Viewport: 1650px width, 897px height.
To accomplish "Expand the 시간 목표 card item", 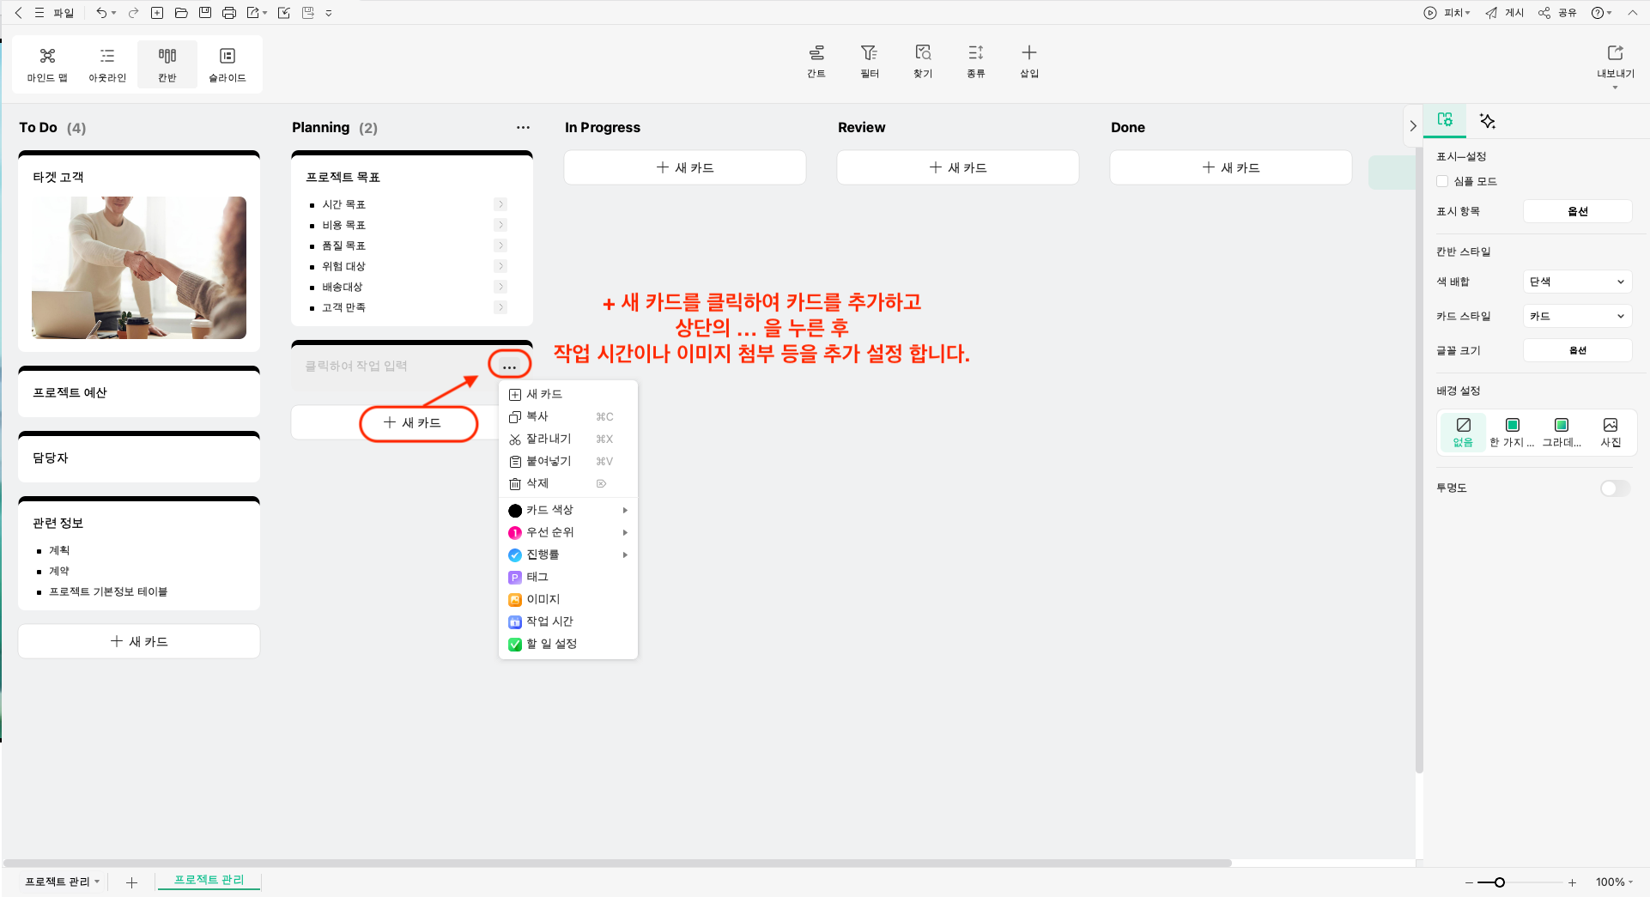I will coord(500,204).
